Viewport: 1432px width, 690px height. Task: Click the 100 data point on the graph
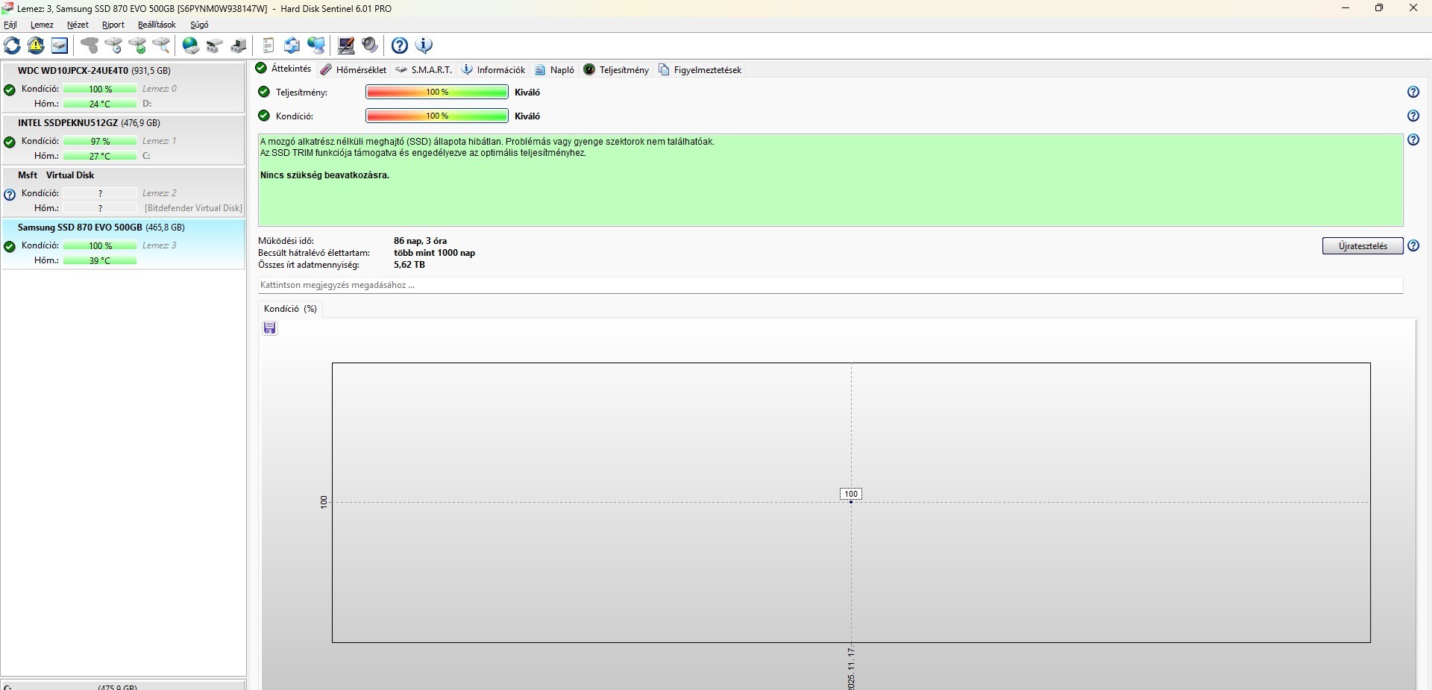[851, 501]
